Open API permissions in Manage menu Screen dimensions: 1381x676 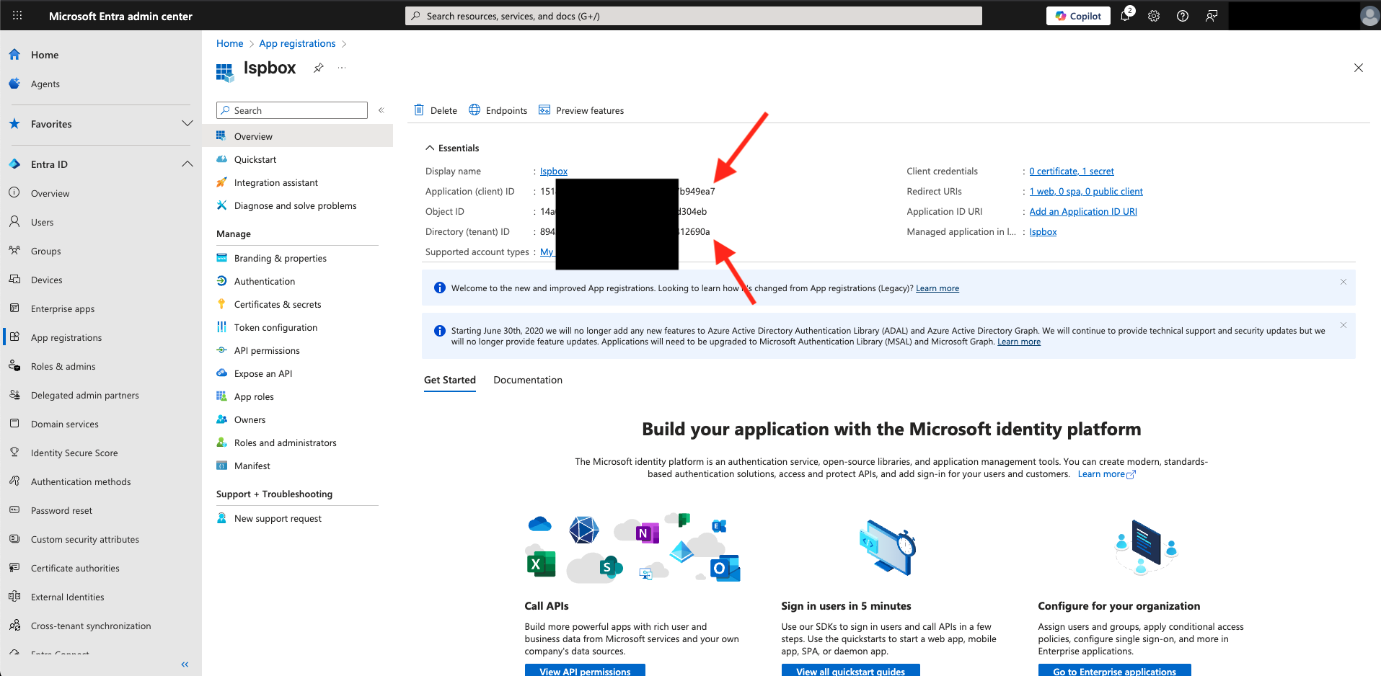click(266, 350)
